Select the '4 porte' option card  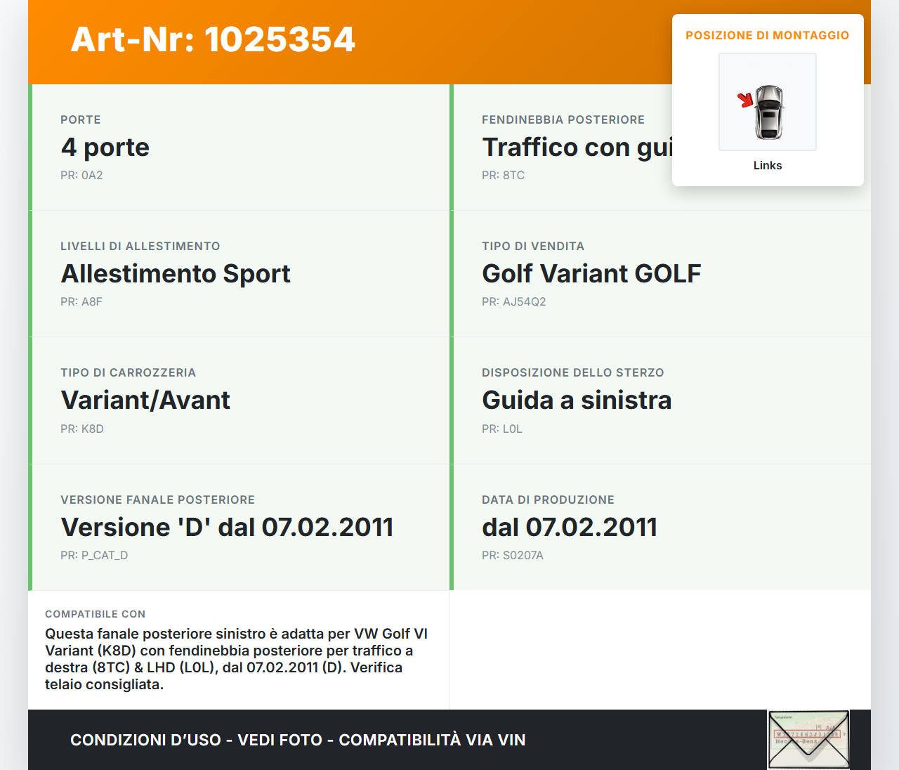point(239,148)
